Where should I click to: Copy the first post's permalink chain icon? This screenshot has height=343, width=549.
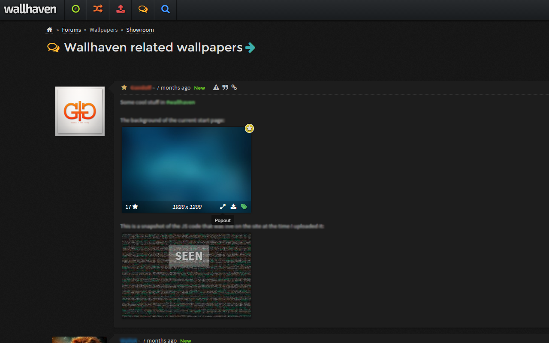pyautogui.click(x=234, y=87)
